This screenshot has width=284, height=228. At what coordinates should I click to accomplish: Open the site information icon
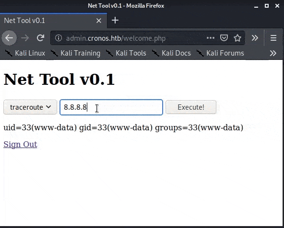click(59, 38)
